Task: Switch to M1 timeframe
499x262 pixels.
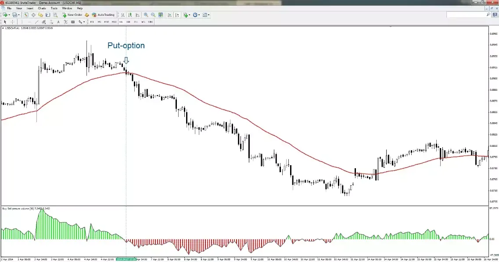Action: [x=92, y=22]
